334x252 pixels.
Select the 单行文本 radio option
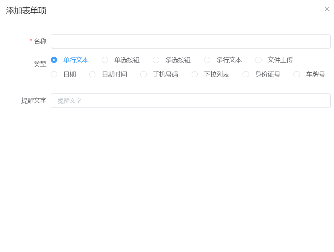[54, 60]
